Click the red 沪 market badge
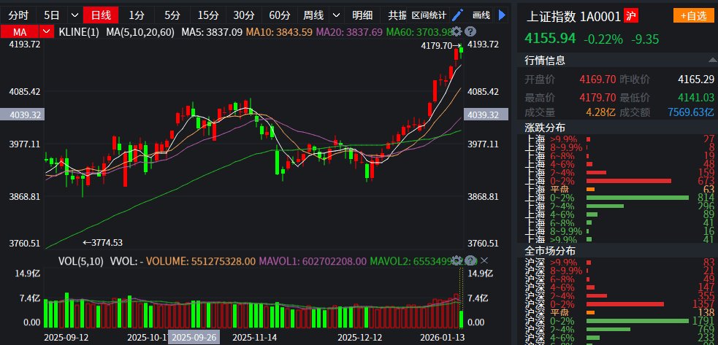The width and height of the screenshot is (718, 345). (631, 15)
